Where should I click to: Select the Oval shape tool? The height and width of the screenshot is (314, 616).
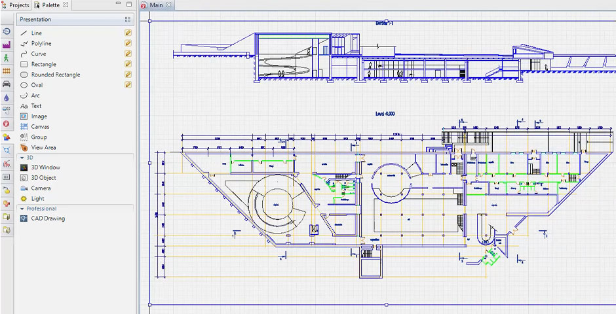pyautogui.click(x=37, y=85)
